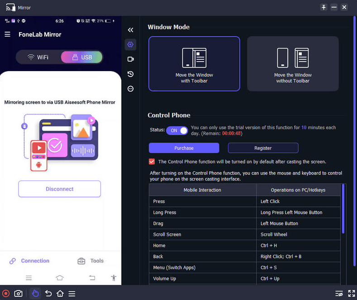Tap the phone's recent apps navigation icon
The image size is (357, 300).
coord(29,278)
